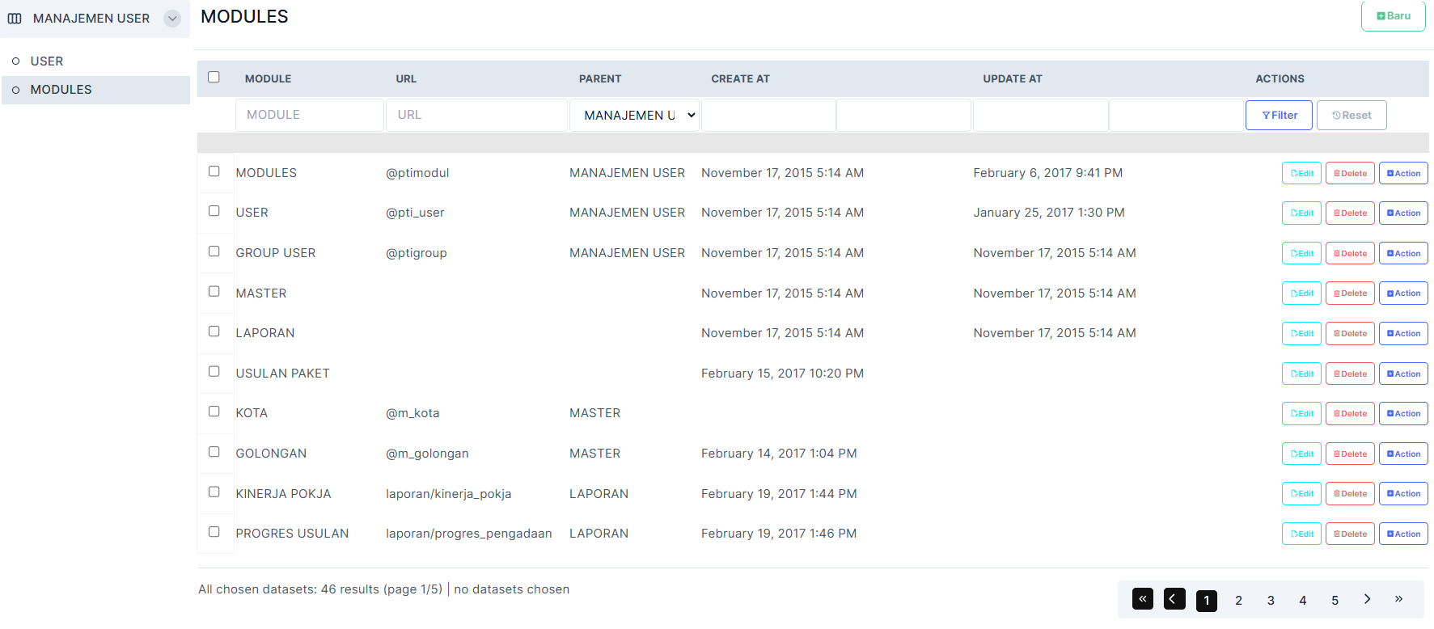Click the Filter button with funnel icon

(x=1279, y=116)
